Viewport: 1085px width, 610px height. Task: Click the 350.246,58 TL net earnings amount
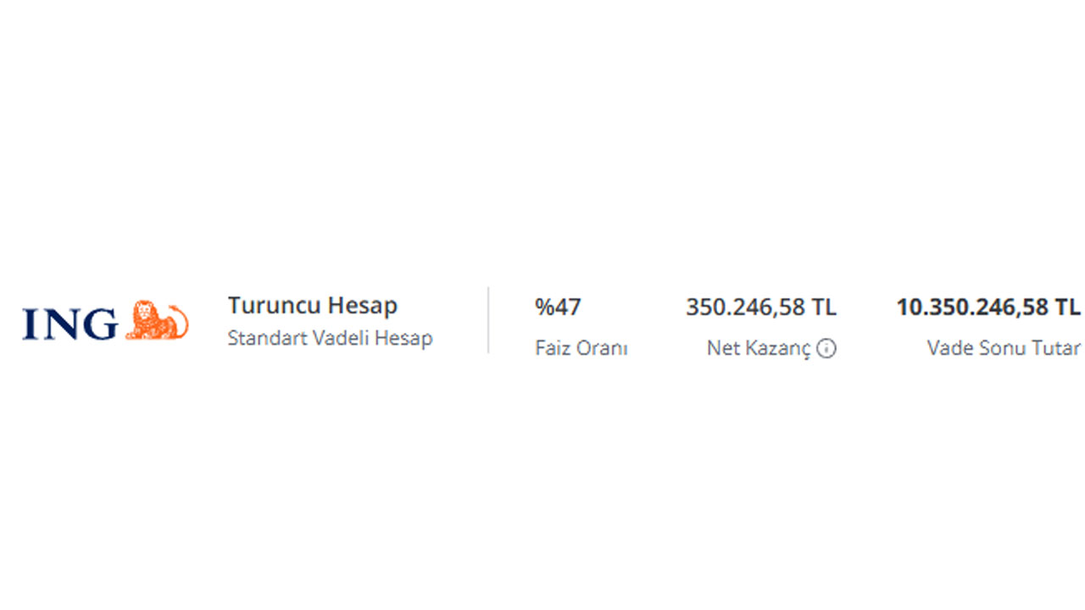(761, 307)
